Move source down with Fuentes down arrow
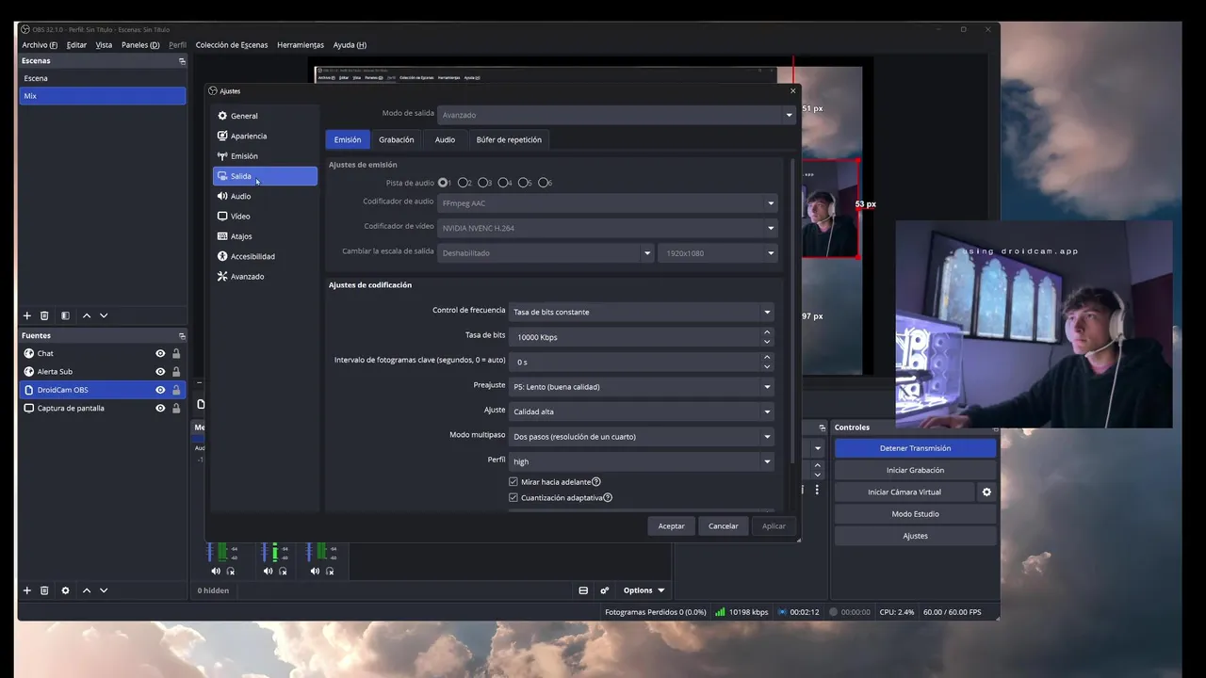Viewport: 1206px width, 678px height. point(104,590)
